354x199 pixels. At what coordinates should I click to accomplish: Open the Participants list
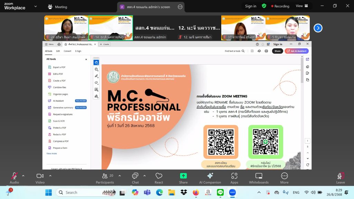click(x=105, y=178)
